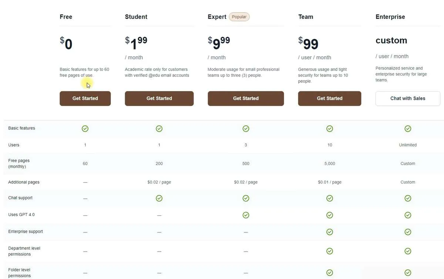Click the Unlimited users value under Enterprise
The image size is (444, 279).
(408, 145)
